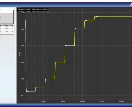Click the 20:00:00 time axis label
The width and height of the screenshot is (132, 107).
click(x=82, y=101)
